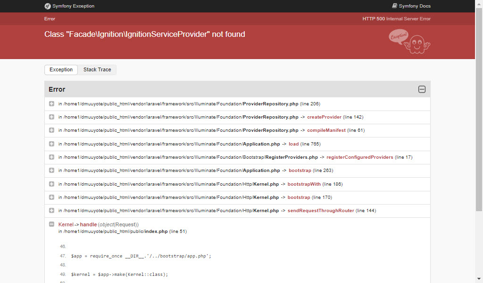
Task: Open the Symfony Docs link
Action: pos(411,6)
